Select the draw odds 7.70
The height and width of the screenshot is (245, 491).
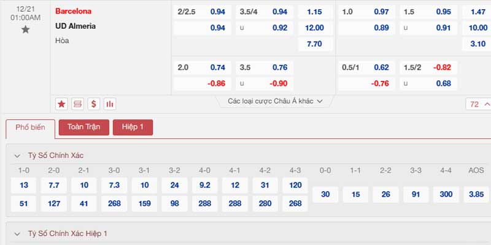click(x=315, y=43)
